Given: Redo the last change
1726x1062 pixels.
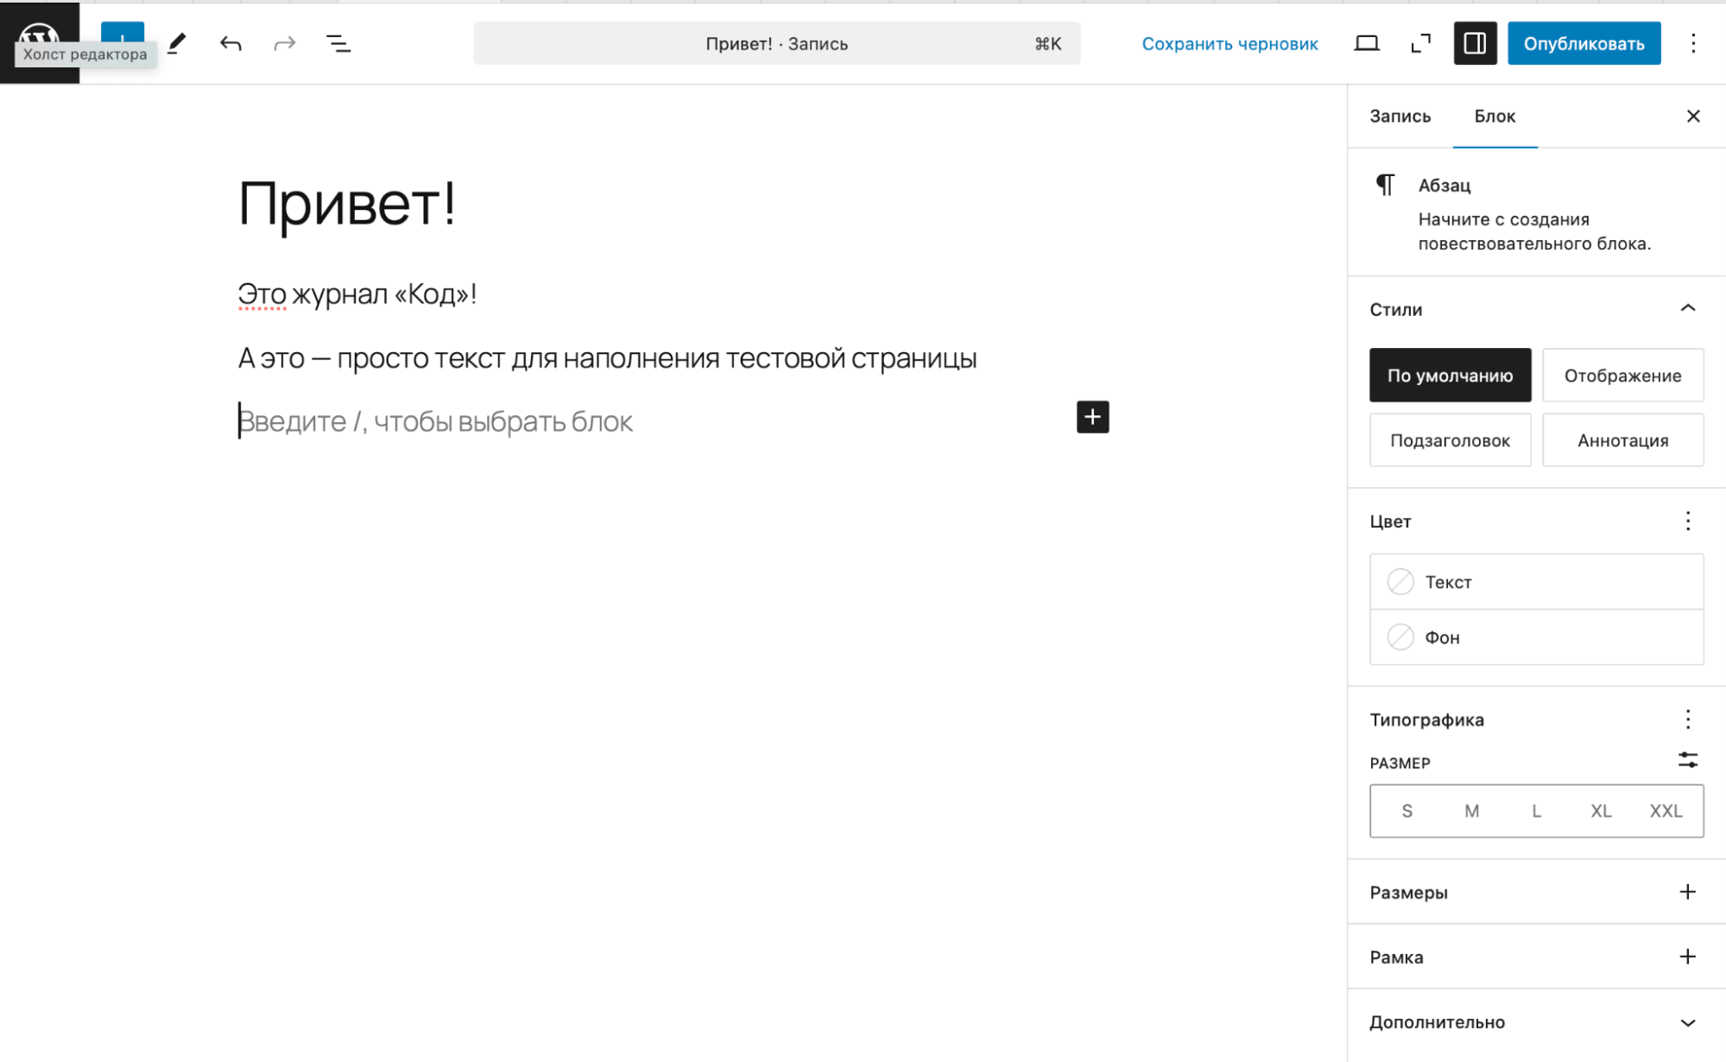Looking at the screenshot, I should 284,43.
